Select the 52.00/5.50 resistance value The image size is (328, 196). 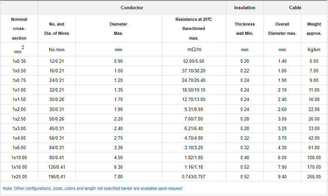pyautogui.click(x=194, y=61)
